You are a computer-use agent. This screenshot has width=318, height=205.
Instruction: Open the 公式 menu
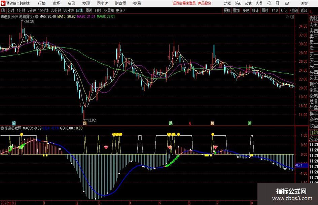[248, 3]
